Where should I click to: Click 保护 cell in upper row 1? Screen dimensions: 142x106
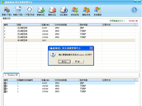click(x=82, y=28)
